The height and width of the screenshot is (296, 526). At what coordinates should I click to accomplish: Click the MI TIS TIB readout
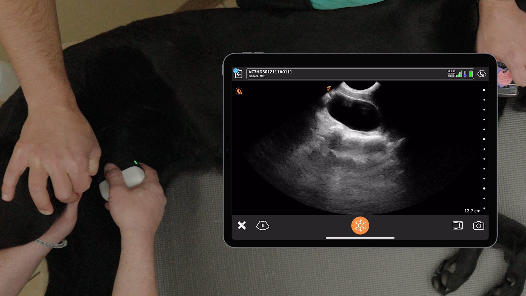click(451, 74)
